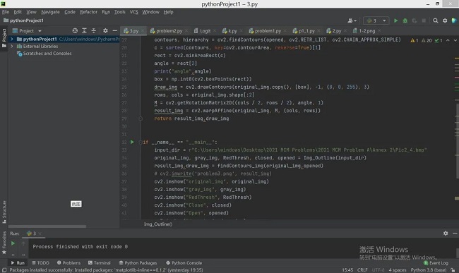Toggle the Structure tool window
The width and height of the screenshot is (459, 273).
(x=4, y=212)
